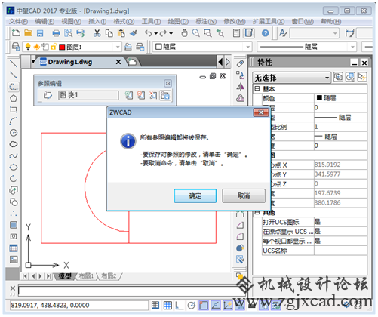
Task: Click the Match Properties brush icon
Action: click(x=134, y=33)
